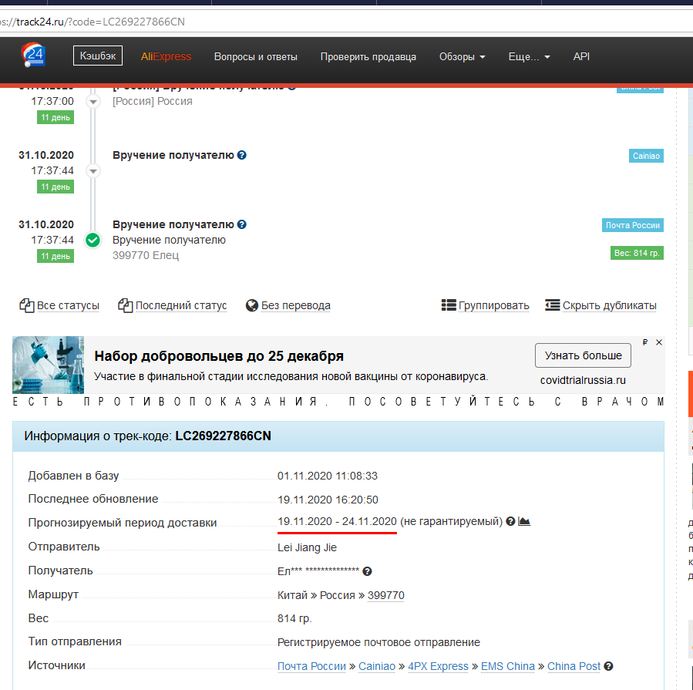Open the 399770 postal code link
The image size is (693, 690).
[x=386, y=595]
